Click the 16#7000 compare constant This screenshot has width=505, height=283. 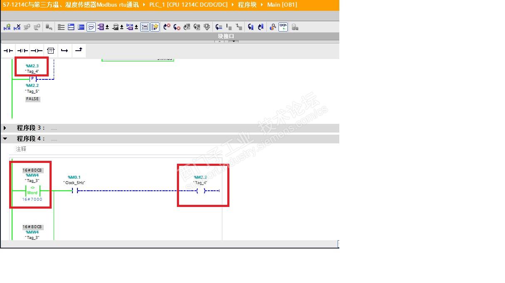(32, 199)
